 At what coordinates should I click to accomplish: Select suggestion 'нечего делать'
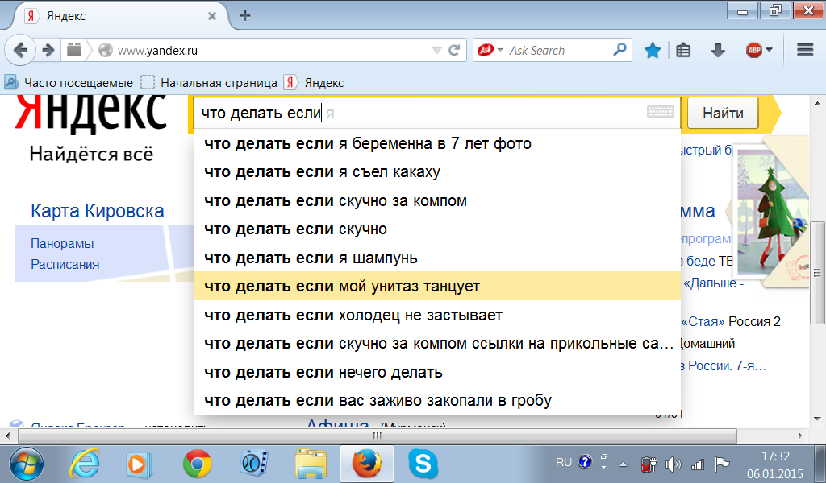tap(437, 373)
